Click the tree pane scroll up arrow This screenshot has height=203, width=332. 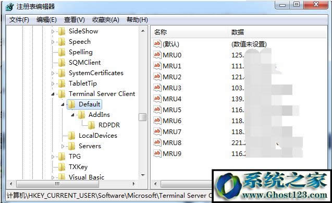tap(143, 31)
